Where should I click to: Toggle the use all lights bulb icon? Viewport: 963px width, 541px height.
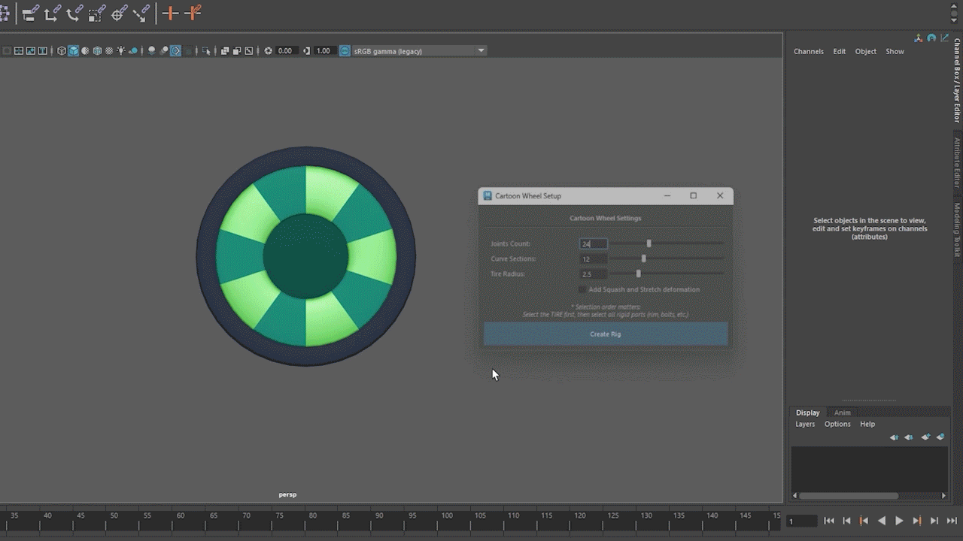(x=121, y=51)
